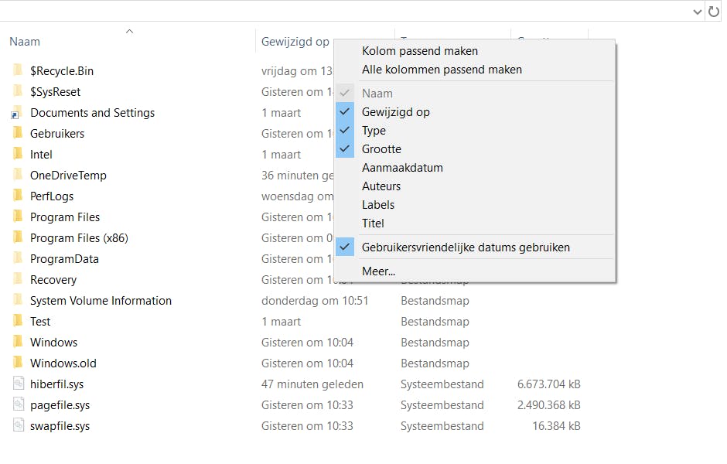Disable the Type column checkmark
Viewport: 727px width, 464px height.
click(x=374, y=131)
